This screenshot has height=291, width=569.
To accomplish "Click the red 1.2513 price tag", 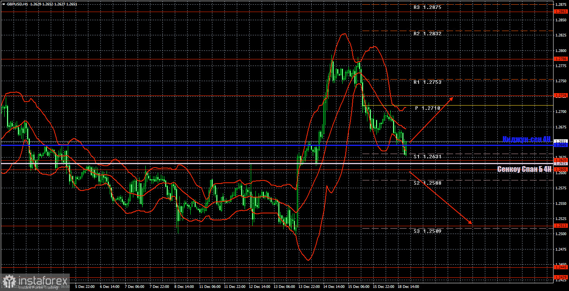I will coord(561,226).
